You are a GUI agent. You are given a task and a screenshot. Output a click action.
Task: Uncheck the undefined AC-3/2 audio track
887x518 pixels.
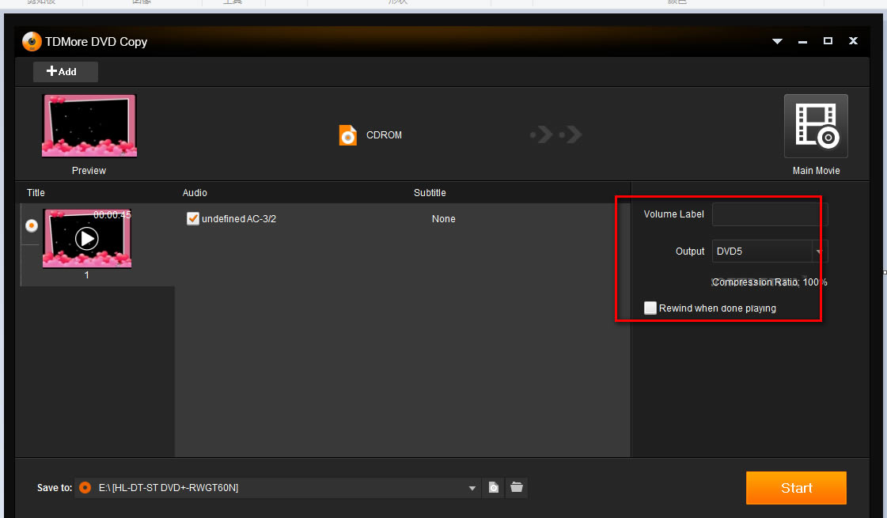(x=193, y=219)
